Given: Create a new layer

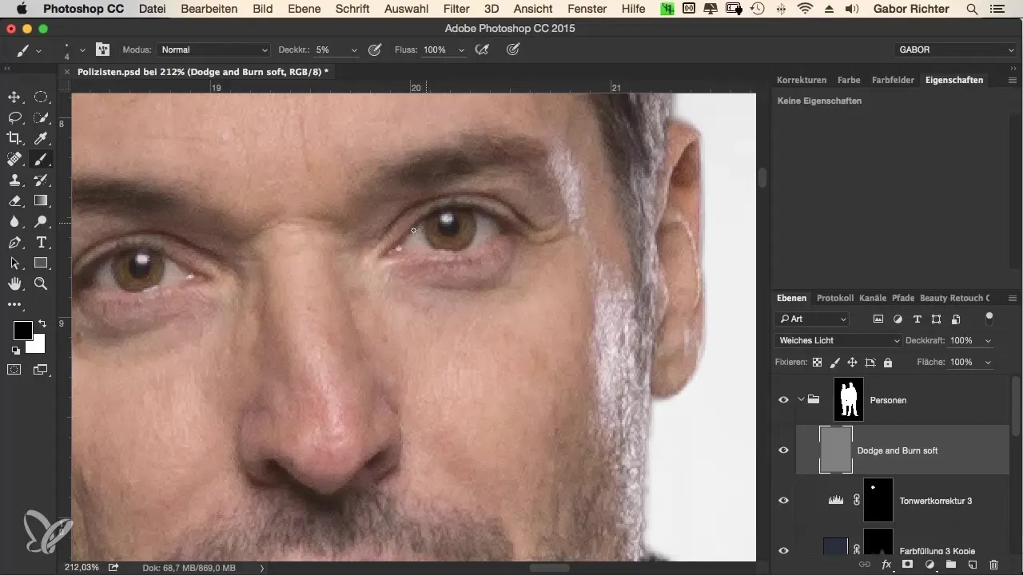Looking at the screenshot, I should [973, 565].
